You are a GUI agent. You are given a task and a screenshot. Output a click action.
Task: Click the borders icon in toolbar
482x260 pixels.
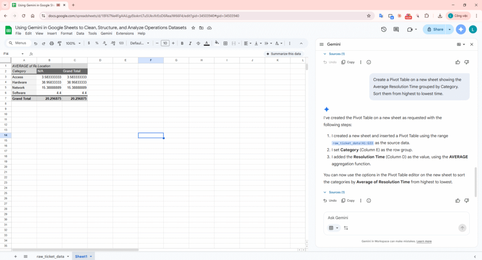tap(225, 43)
